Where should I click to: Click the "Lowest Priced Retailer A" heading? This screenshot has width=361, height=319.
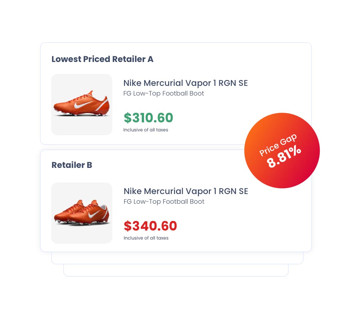click(x=102, y=59)
